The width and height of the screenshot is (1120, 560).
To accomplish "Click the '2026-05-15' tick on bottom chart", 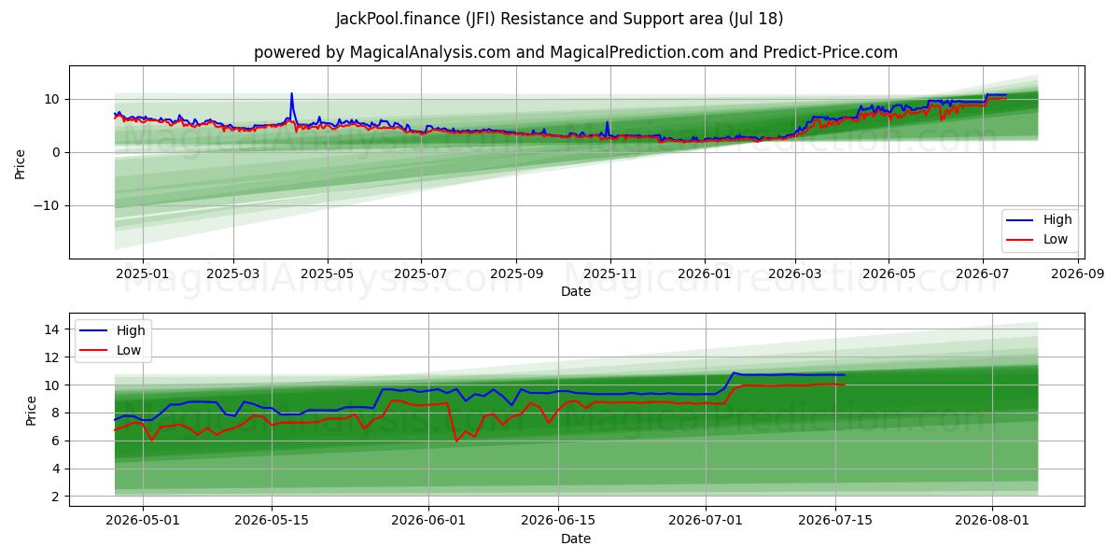I will point(272,521).
